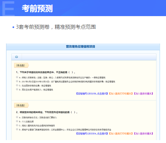Pick option C for question 2

17,125
